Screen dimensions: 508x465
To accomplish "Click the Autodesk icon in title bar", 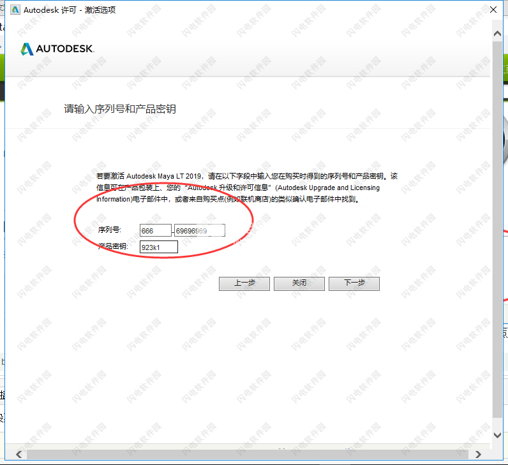I will (x=15, y=10).
